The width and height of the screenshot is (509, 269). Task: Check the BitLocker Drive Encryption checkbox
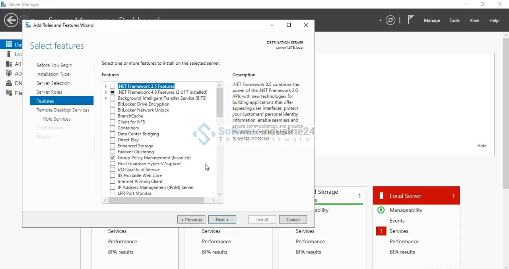pos(113,104)
